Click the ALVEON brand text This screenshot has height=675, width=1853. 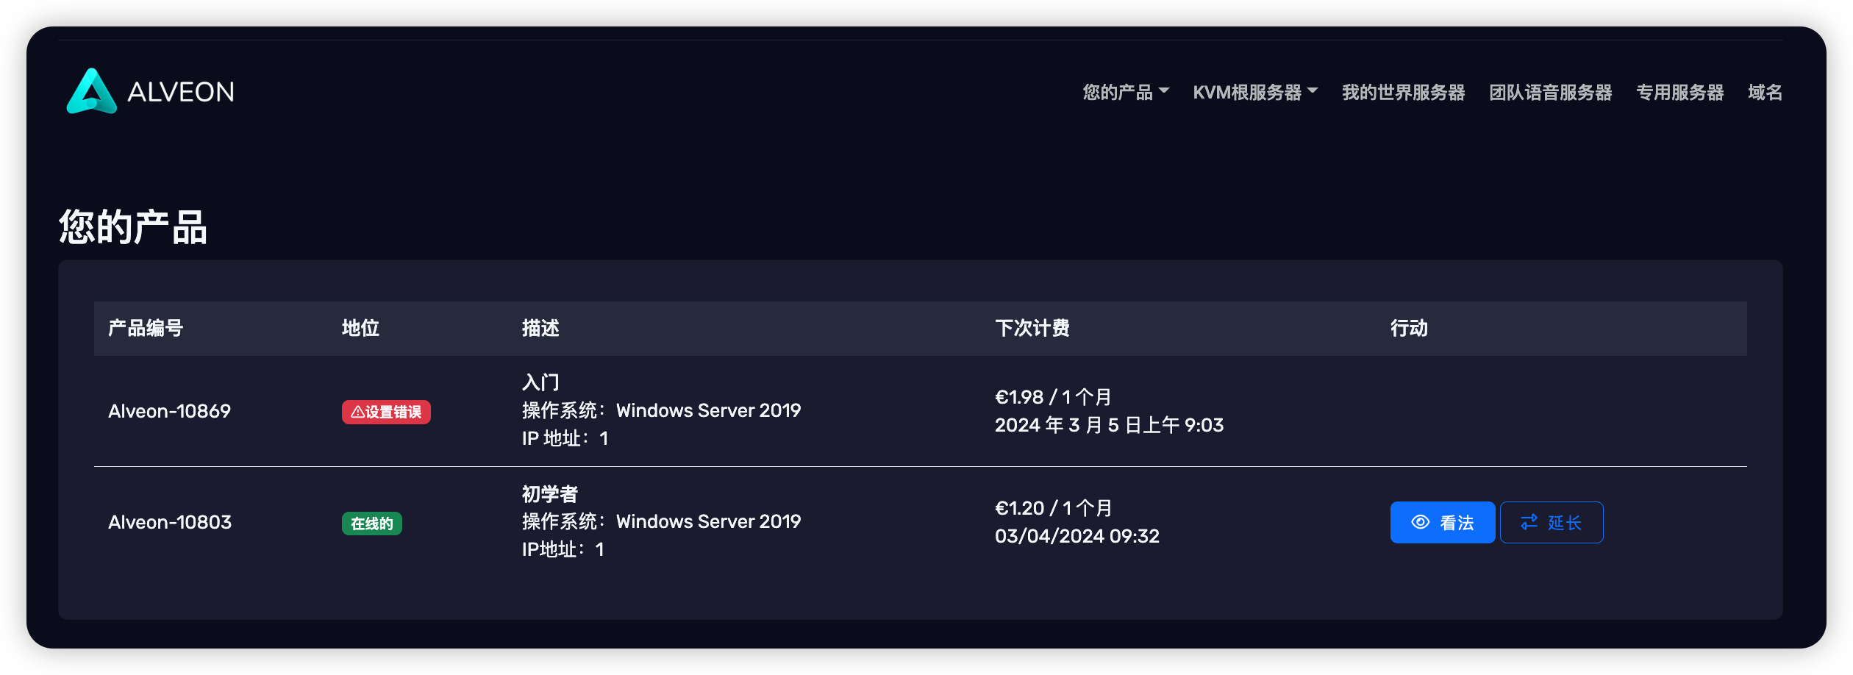[x=181, y=92]
